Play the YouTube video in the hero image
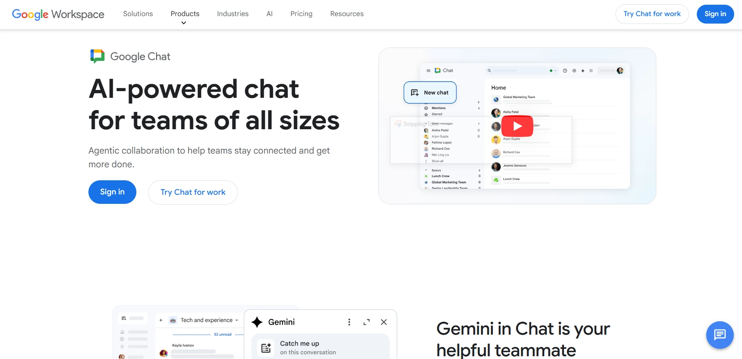The image size is (742, 359). tap(517, 126)
